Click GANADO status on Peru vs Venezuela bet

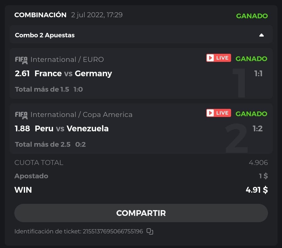[x=251, y=114]
